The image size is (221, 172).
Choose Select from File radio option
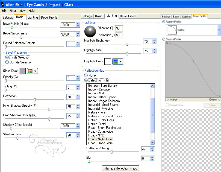click(x=86, y=80)
